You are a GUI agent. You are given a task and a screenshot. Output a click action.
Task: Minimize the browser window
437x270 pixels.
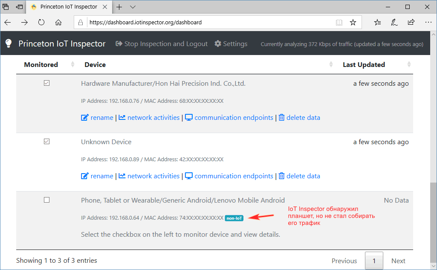388,7
